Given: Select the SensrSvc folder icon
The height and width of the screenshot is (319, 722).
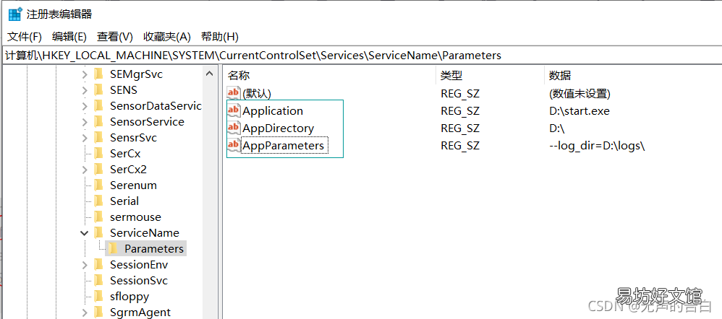Looking at the screenshot, I should (x=98, y=137).
